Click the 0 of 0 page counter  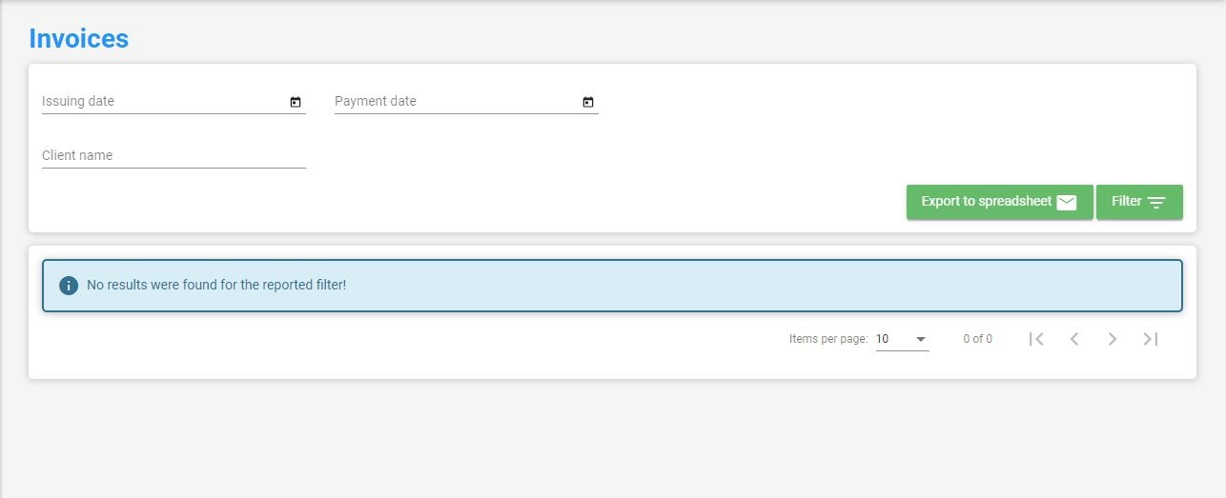pyautogui.click(x=977, y=339)
